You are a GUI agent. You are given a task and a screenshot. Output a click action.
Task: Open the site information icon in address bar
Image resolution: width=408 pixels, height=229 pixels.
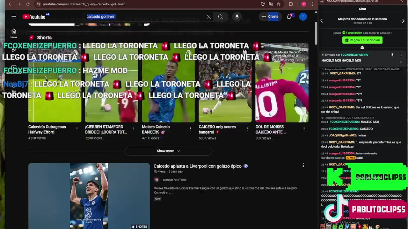[38, 4]
